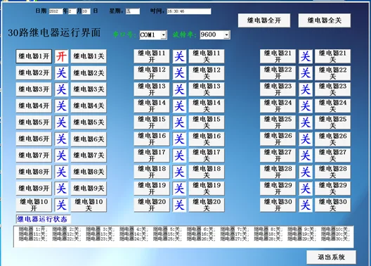Click the 继电器30关 button
Viewport: 371px width, 266px height.
[x=332, y=205]
